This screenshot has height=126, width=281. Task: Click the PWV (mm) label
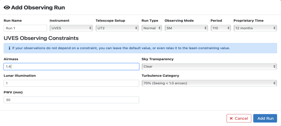click(13, 92)
